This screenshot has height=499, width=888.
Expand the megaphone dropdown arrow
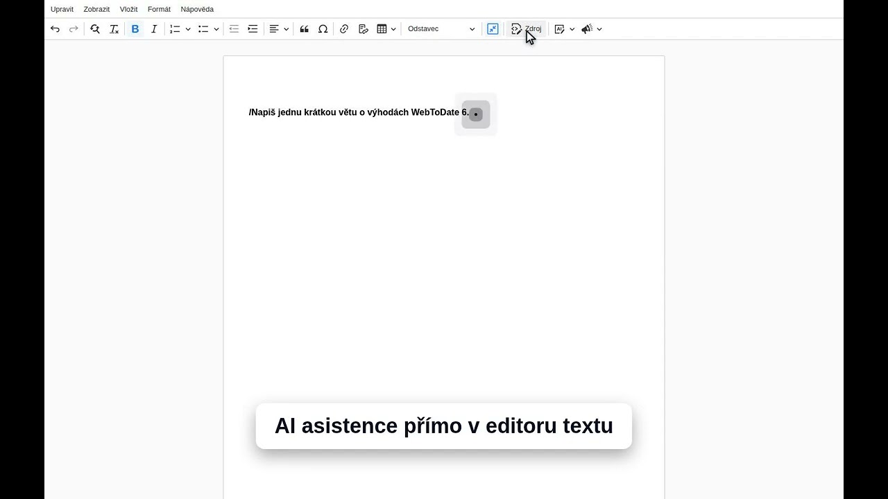tap(599, 29)
